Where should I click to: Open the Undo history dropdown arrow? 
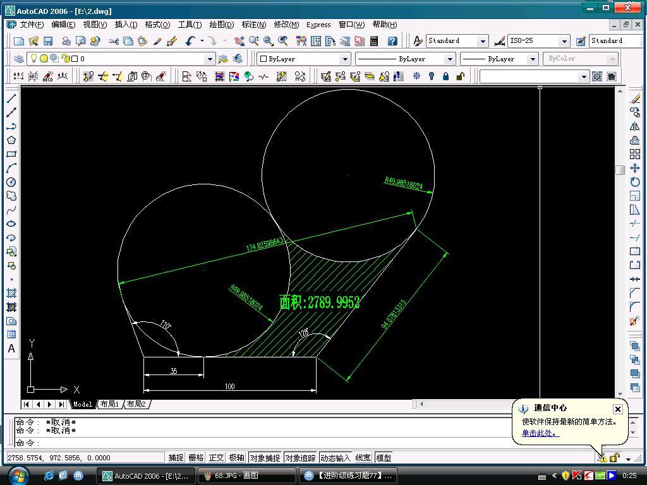(x=202, y=41)
